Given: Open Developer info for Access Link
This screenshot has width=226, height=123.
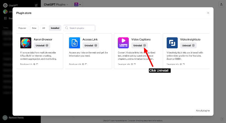Looking at the screenshot, I should pos(75,64).
